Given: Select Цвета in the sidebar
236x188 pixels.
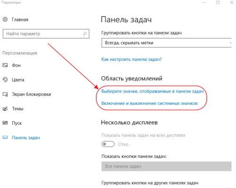Looking at the screenshot, I should click(x=18, y=80).
